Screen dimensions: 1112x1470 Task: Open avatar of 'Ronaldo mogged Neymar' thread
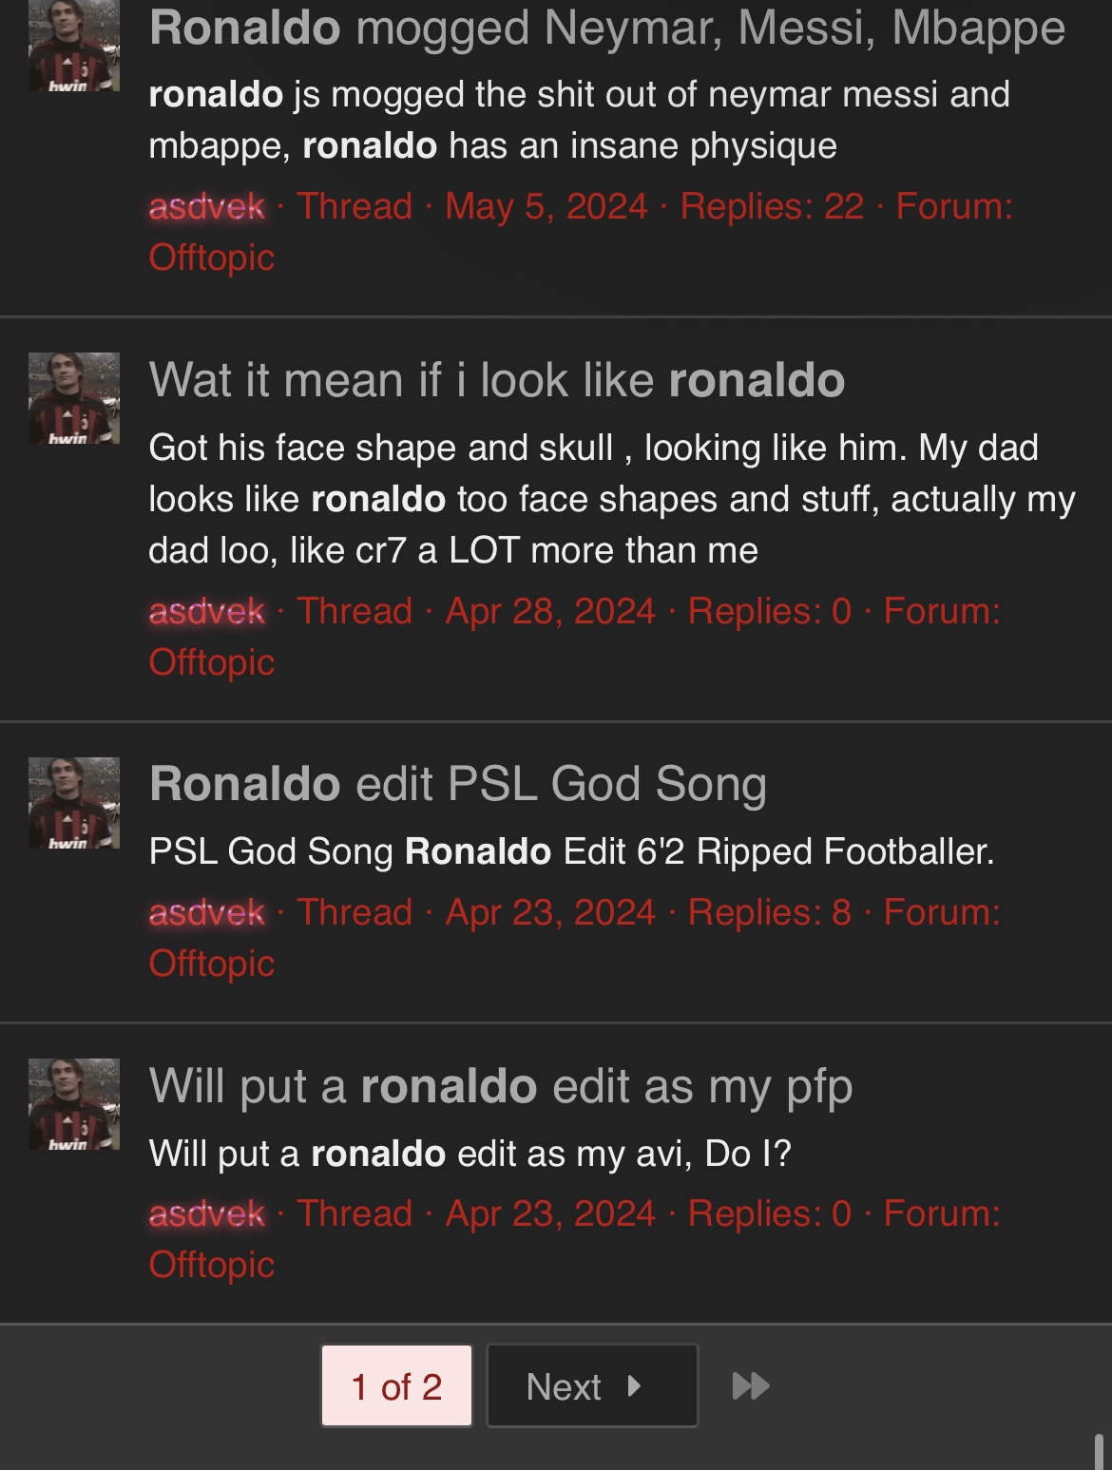[74, 46]
